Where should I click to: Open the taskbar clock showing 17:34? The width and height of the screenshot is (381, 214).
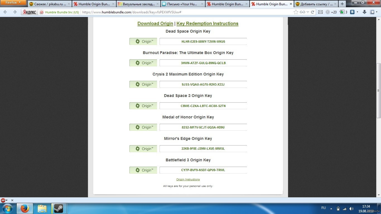coord(366,208)
